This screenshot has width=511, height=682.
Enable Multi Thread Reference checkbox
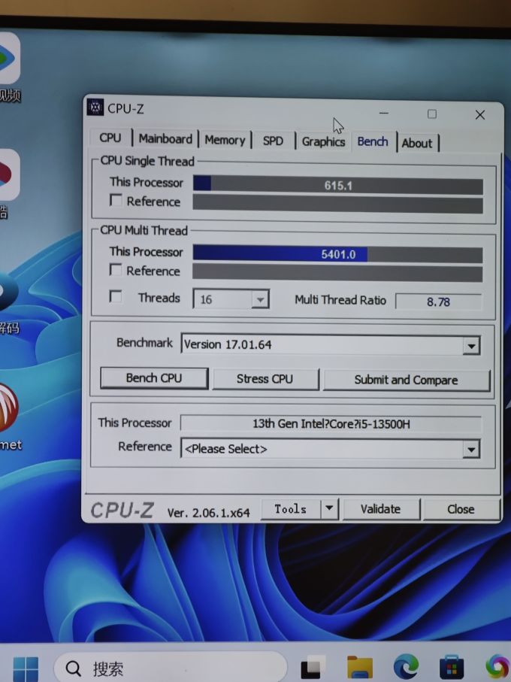[115, 270]
